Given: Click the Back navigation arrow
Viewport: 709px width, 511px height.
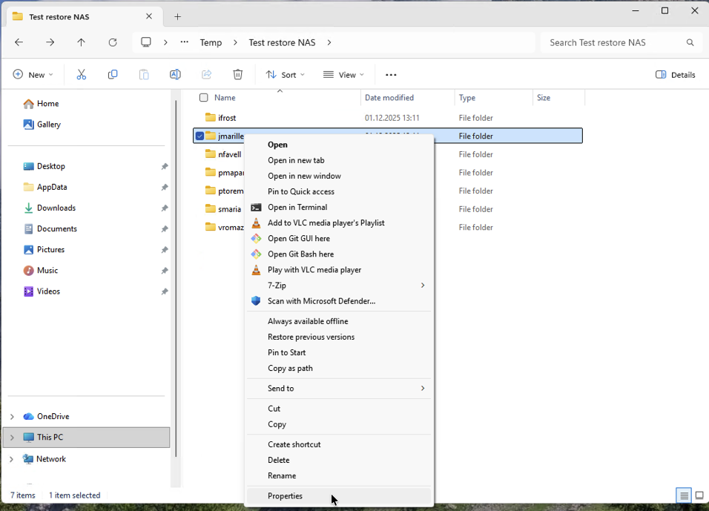Looking at the screenshot, I should (x=19, y=42).
